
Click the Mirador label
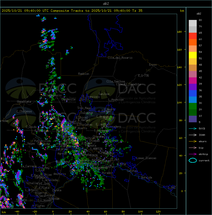pos(107,173)
